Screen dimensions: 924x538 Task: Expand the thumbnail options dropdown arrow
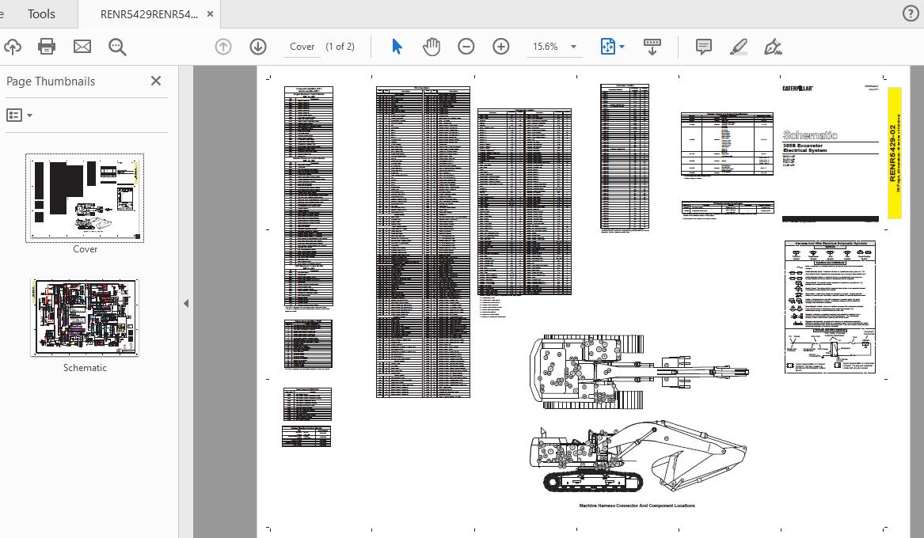[x=29, y=116]
